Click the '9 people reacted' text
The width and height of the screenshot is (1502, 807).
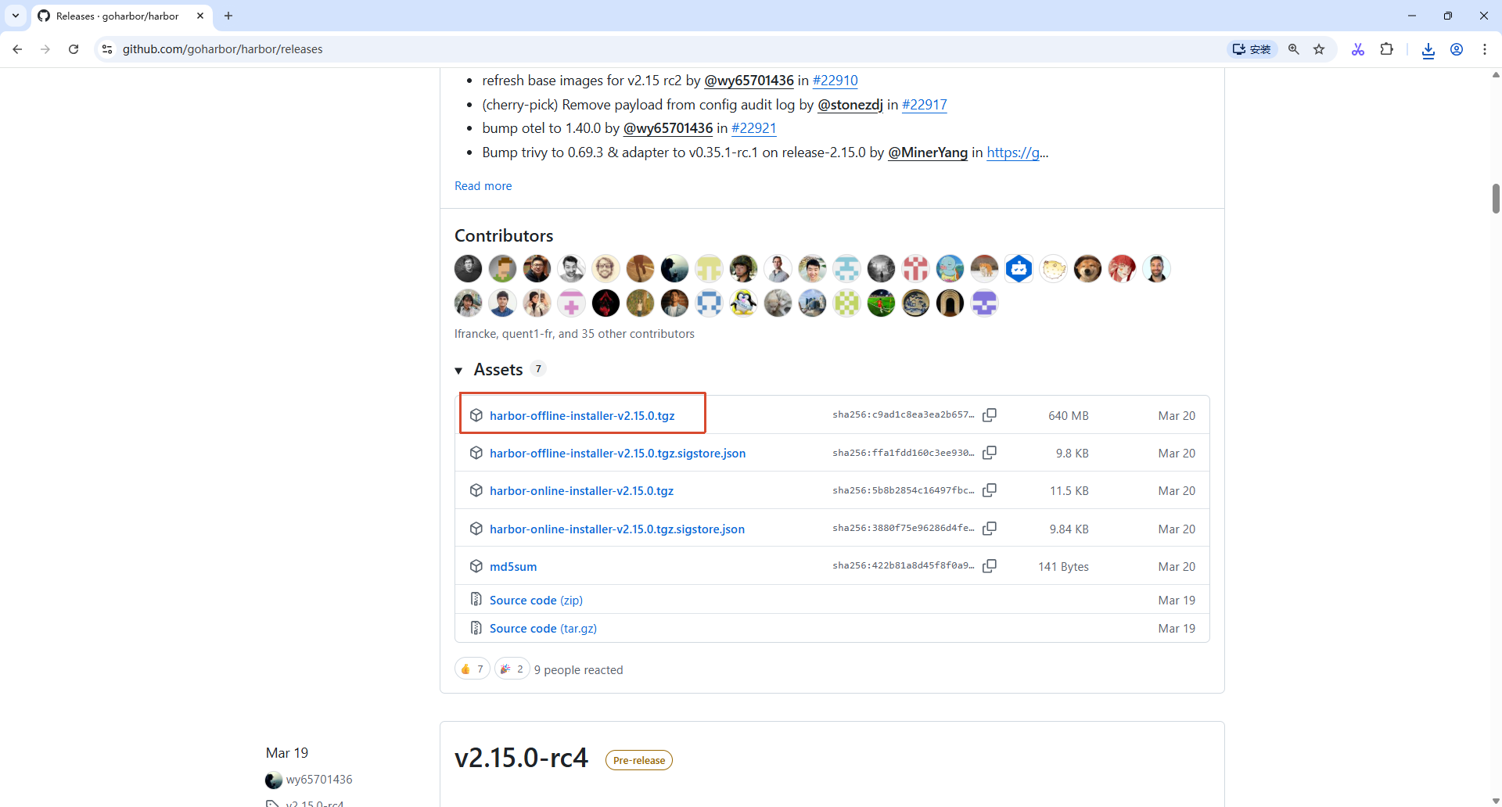click(x=579, y=670)
